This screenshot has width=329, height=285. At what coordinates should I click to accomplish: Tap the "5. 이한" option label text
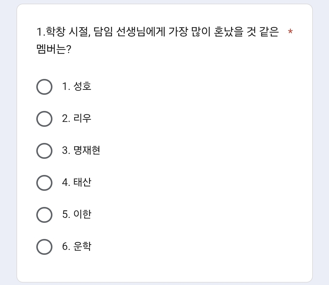(x=77, y=215)
